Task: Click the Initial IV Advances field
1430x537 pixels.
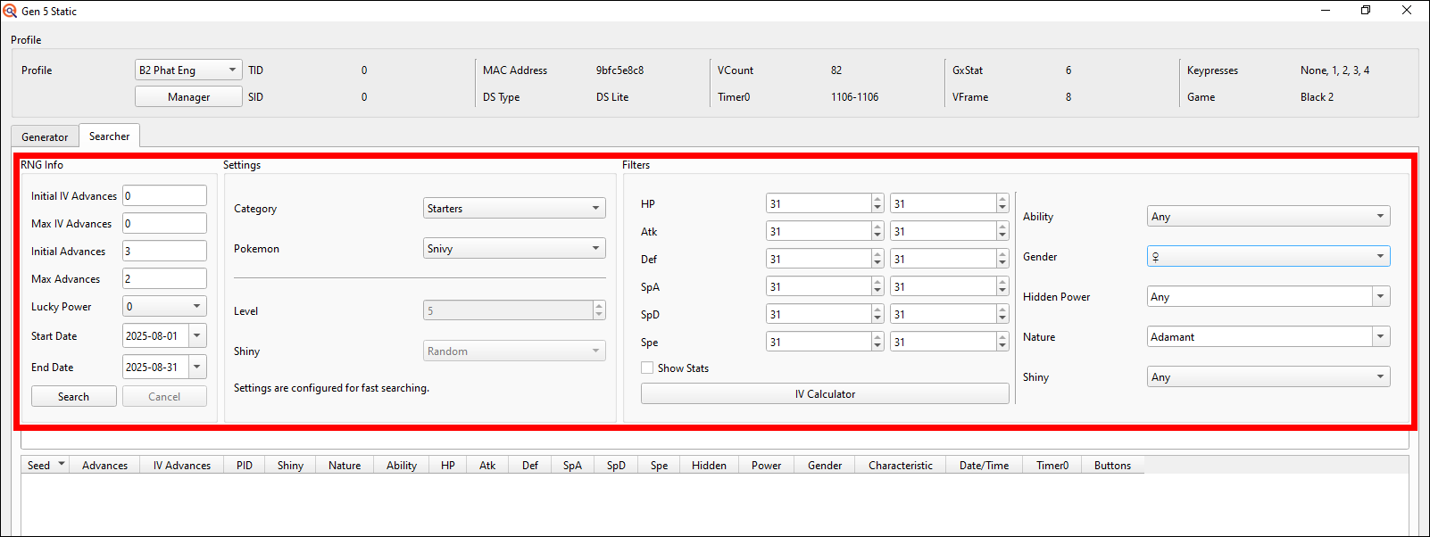Action: point(164,195)
